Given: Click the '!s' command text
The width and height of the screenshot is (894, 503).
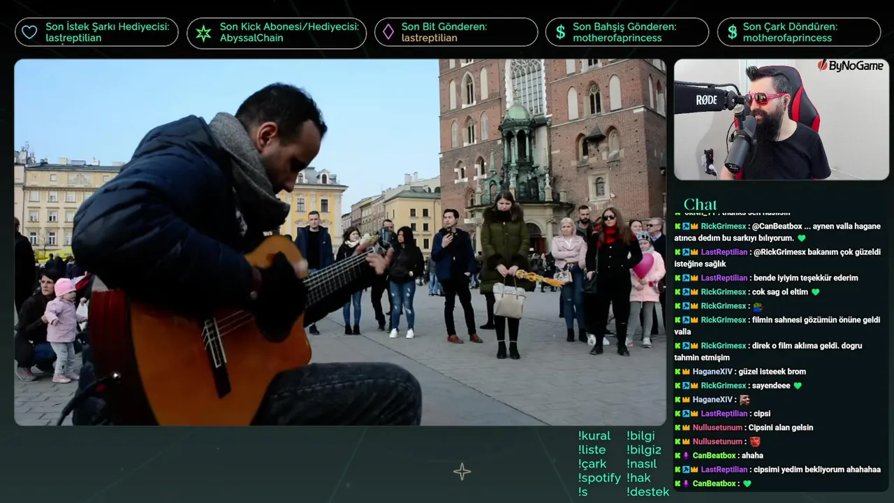Looking at the screenshot, I should pos(583,492).
